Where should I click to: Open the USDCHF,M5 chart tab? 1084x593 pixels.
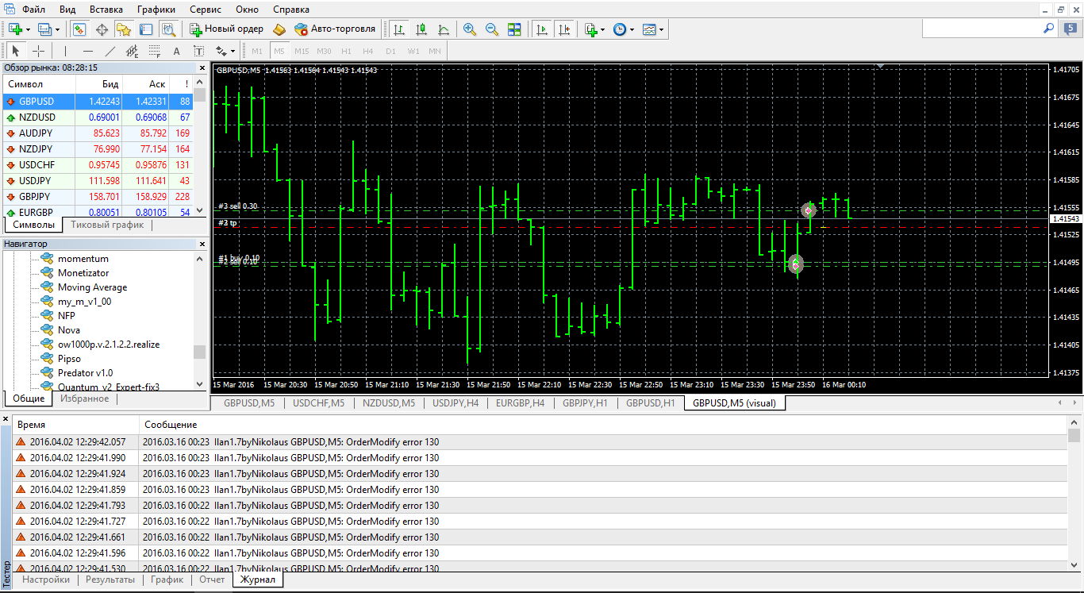pyautogui.click(x=318, y=402)
